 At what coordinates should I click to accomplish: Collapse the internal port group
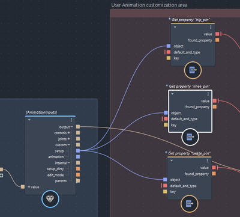[x=68, y=163]
